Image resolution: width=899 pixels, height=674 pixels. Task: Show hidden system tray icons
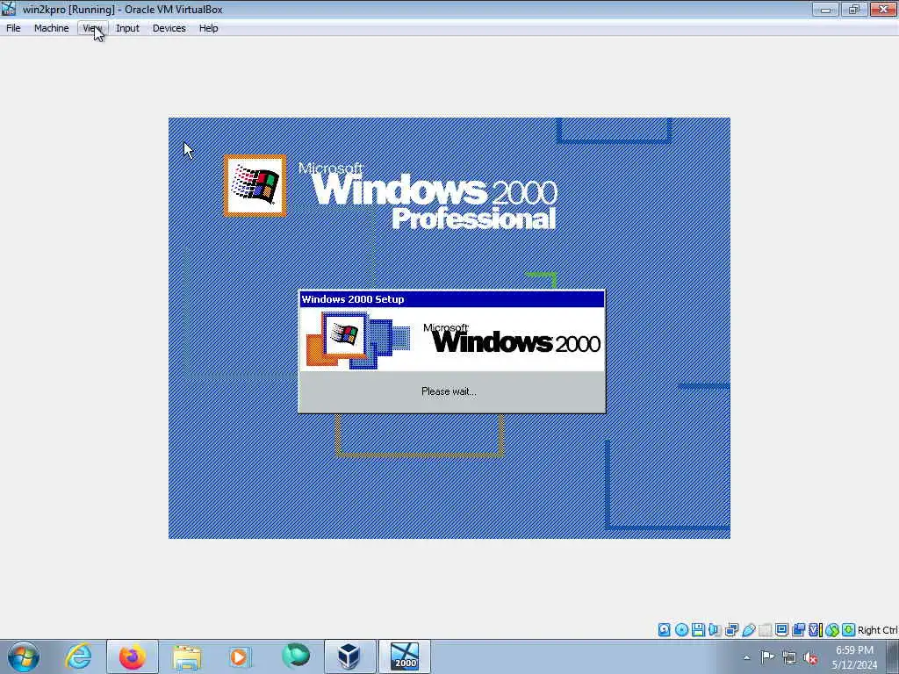click(746, 657)
